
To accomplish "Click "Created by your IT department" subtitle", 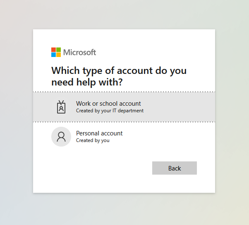I will click(110, 111).
